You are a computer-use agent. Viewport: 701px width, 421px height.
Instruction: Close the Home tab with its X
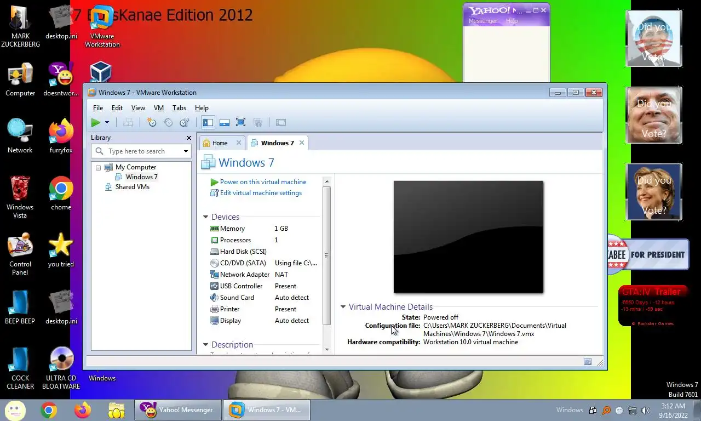click(239, 143)
